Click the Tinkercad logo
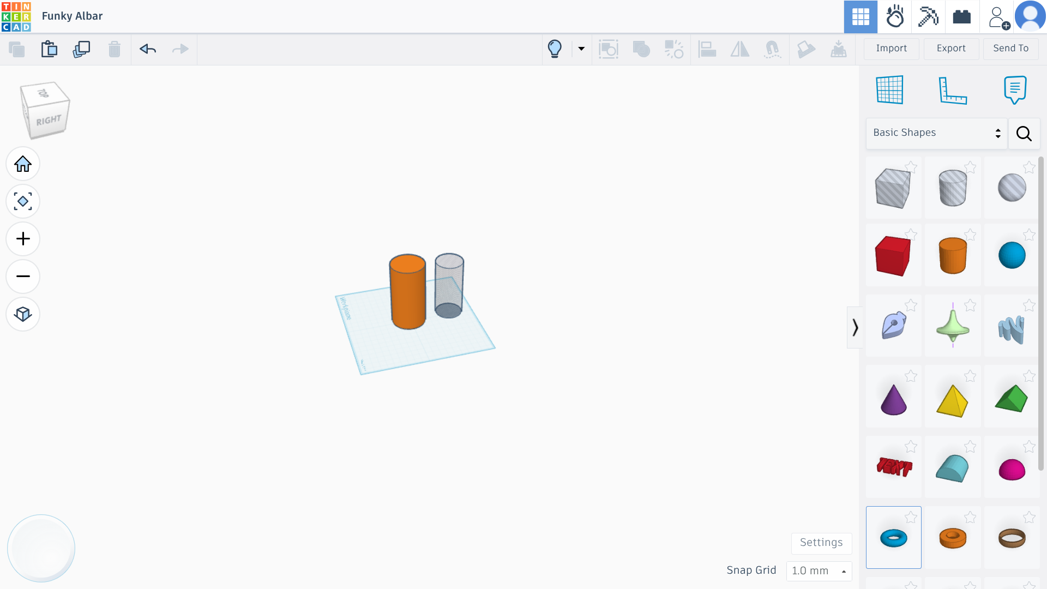 pos(16,16)
